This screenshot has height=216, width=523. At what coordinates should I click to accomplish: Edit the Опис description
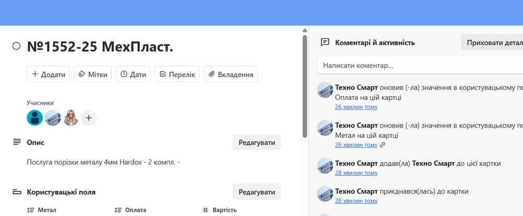(x=257, y=142)
